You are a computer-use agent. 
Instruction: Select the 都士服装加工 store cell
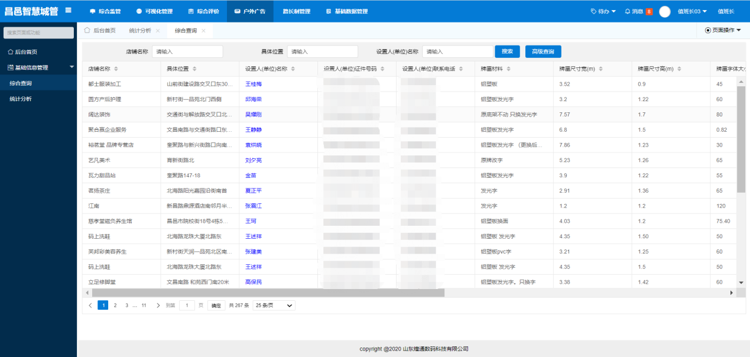(x=121, y=84)
